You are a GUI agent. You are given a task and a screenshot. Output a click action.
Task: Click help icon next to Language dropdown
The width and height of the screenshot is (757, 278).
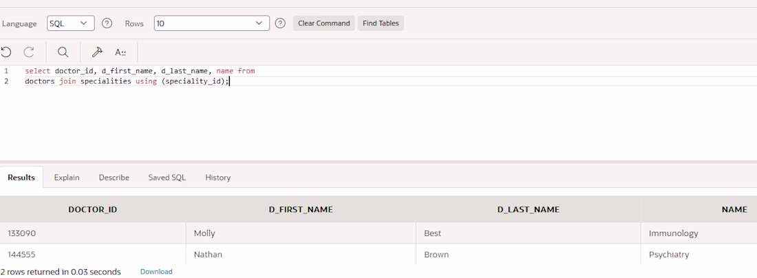click(x=107, y=23)
